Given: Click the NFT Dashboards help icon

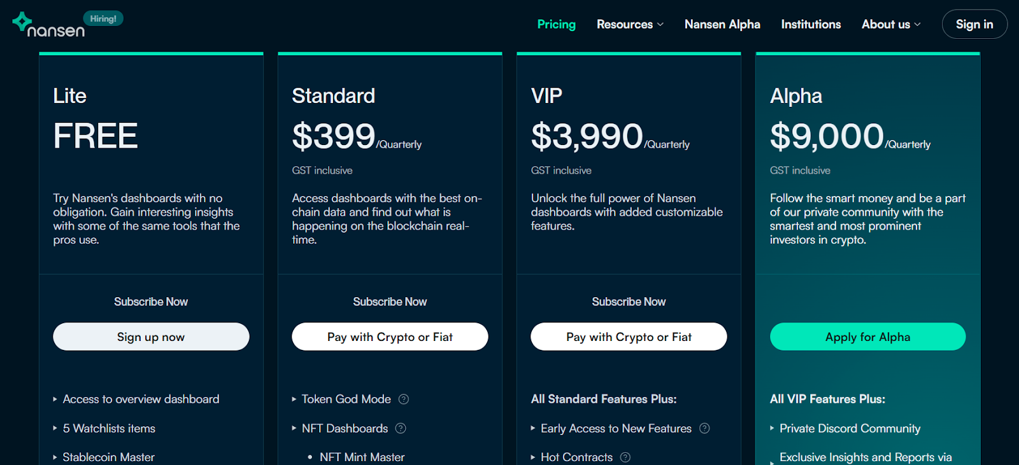Looking at the screenshot, I should pos(401,429).
